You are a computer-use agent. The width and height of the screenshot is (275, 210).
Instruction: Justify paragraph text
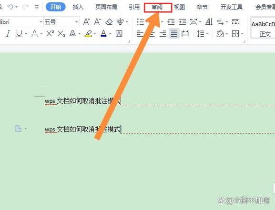pyautogui.click(x=174, y=33)
